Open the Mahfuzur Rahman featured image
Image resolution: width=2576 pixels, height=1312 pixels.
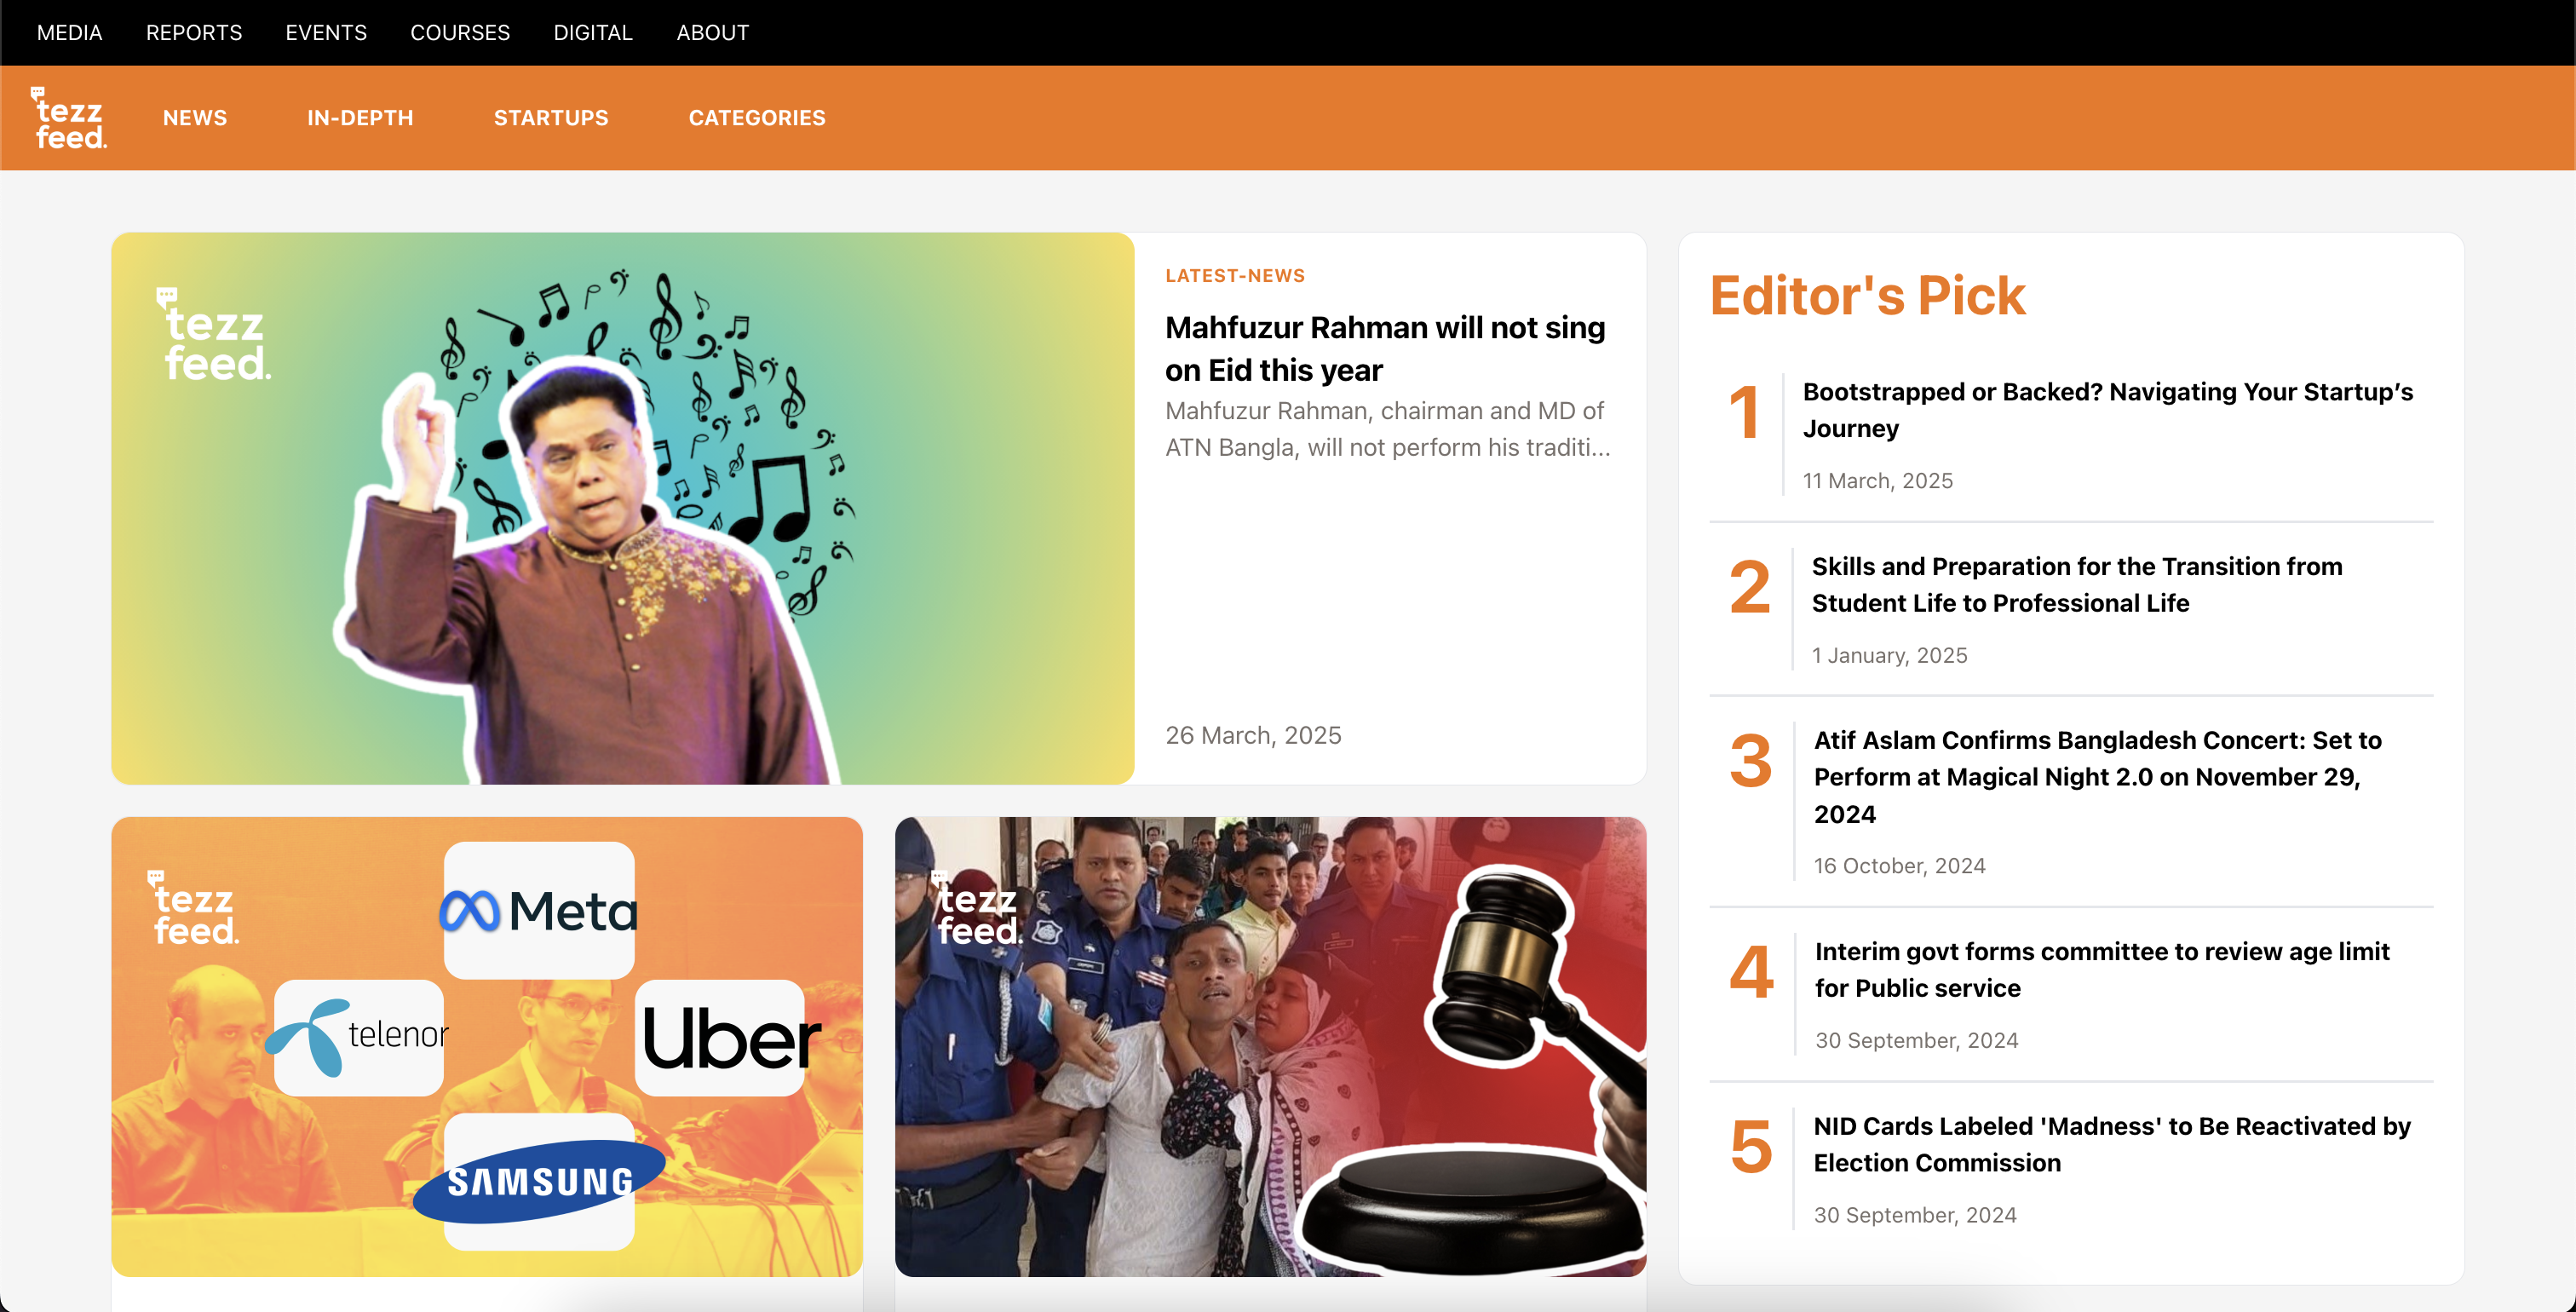point(622,508)
